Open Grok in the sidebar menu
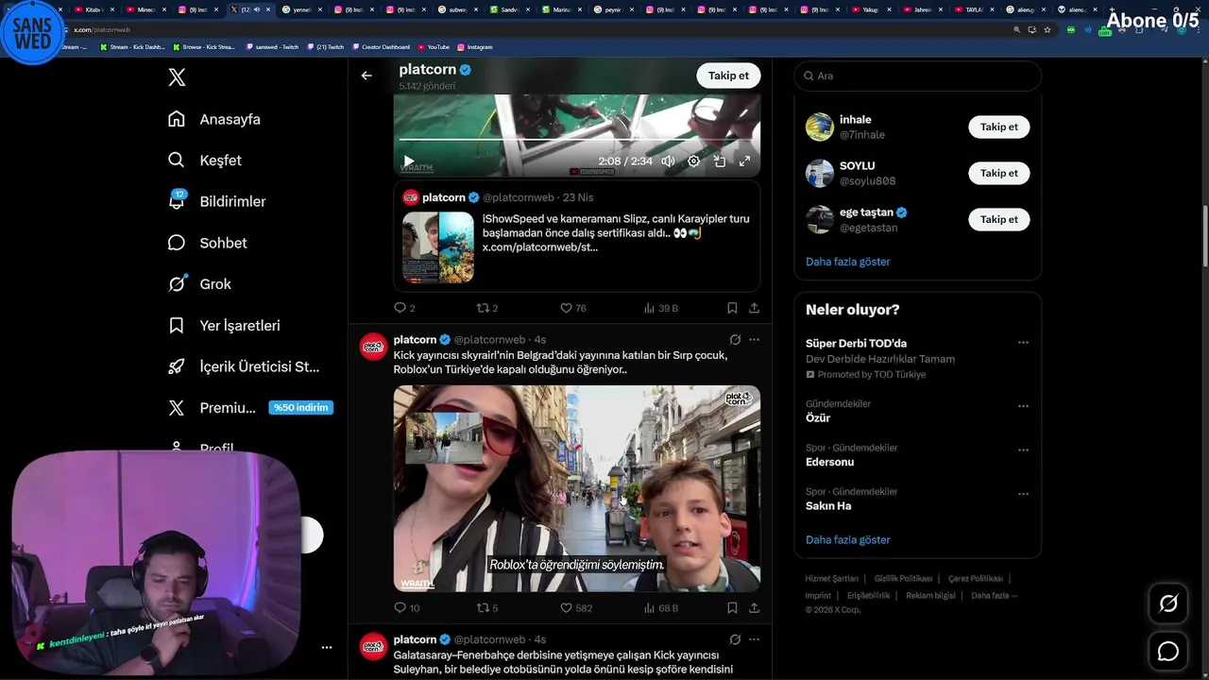This screenshot has width=1209, height=680. (x=199, y=284)
